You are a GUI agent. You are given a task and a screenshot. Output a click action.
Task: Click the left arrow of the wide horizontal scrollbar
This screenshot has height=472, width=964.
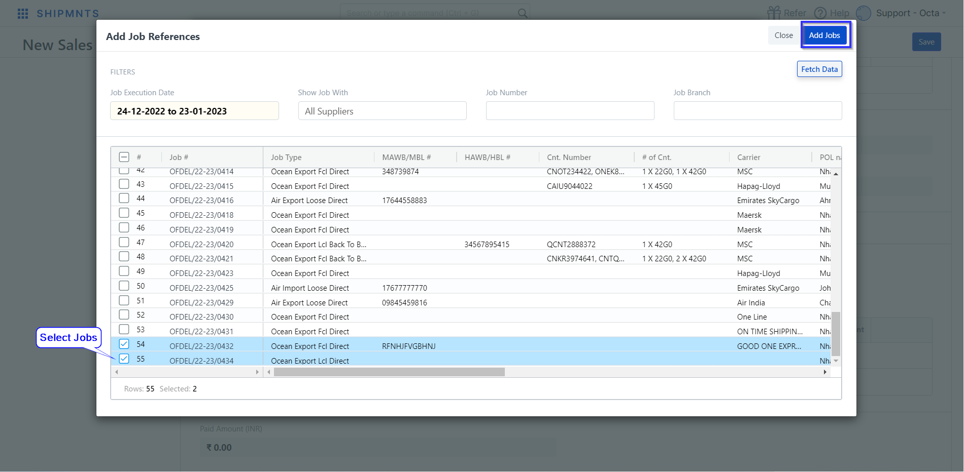pos(269,372)
